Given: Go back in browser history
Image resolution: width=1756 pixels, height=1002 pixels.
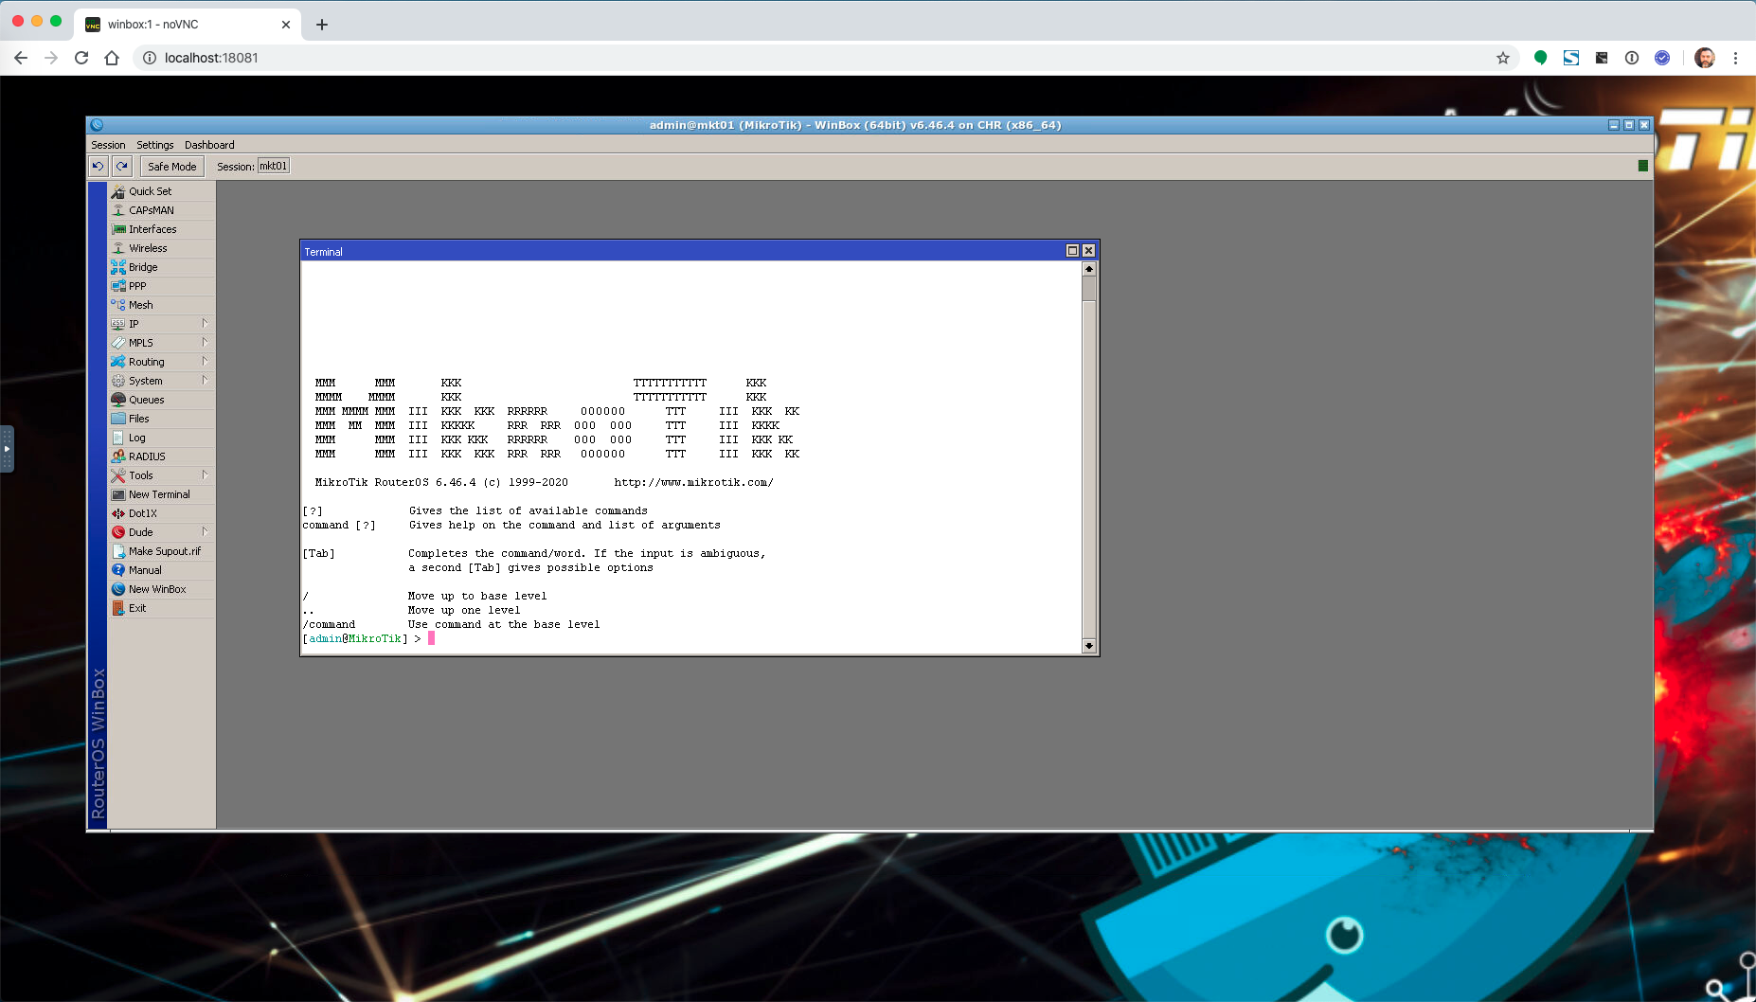Looking at the screenshot, I should (21, 58).
